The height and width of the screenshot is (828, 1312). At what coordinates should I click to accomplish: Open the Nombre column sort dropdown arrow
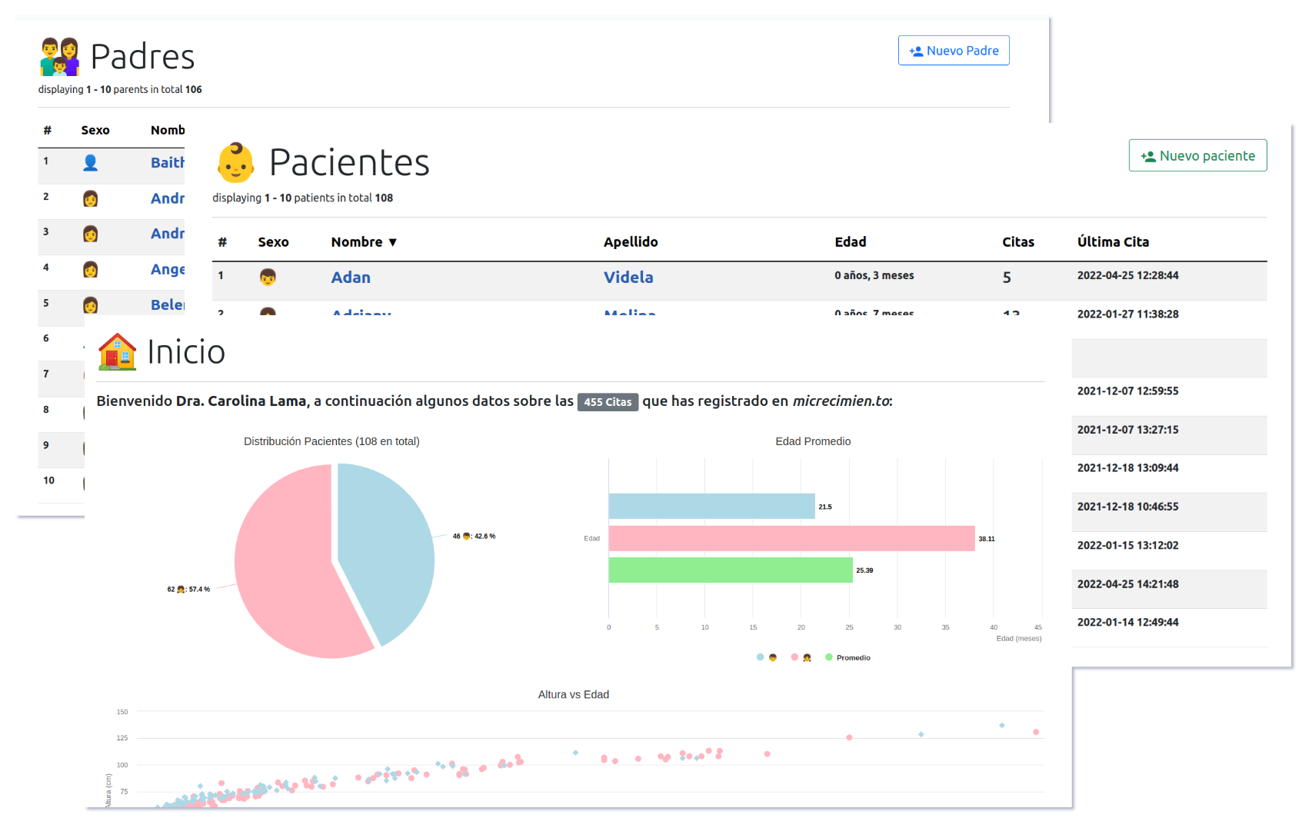point(393,241)
